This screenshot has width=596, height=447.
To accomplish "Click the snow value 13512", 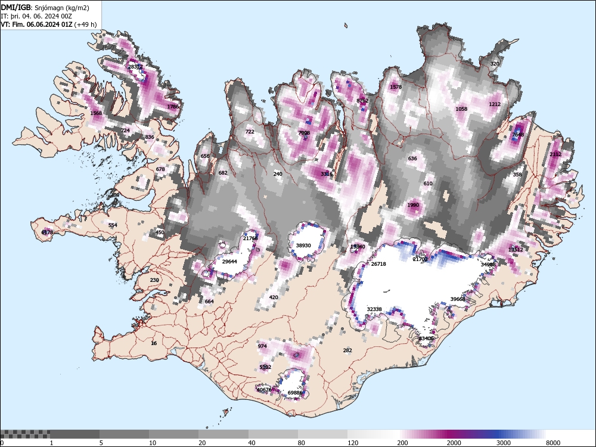I will [516, 250].
